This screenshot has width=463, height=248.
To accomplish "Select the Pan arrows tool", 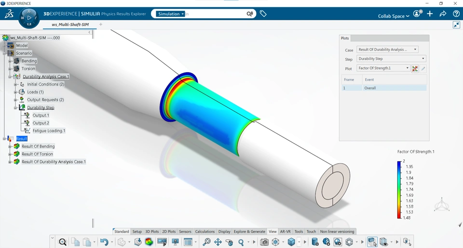I will point(218,242).
